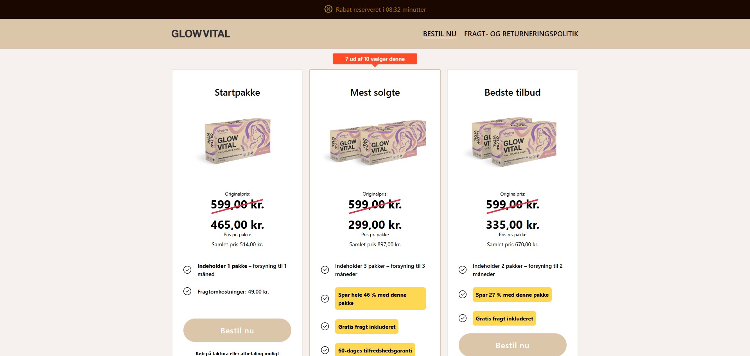Open FRAGT- OG RETURNERINGSPOLITIK page
Screen dimensions: 750x356
[521, 34]
